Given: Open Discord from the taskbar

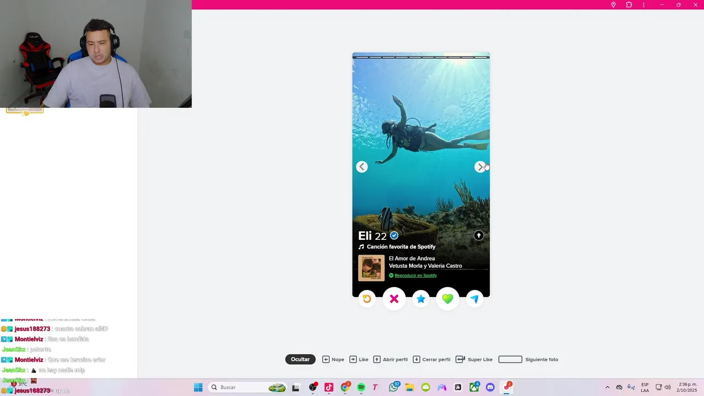Looking at the screenshot, I should tap(490, 387).
